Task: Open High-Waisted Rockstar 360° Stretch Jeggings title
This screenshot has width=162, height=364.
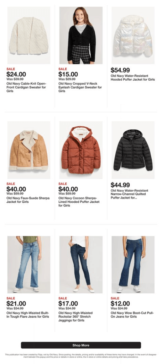Action: [x=75, y=317]
